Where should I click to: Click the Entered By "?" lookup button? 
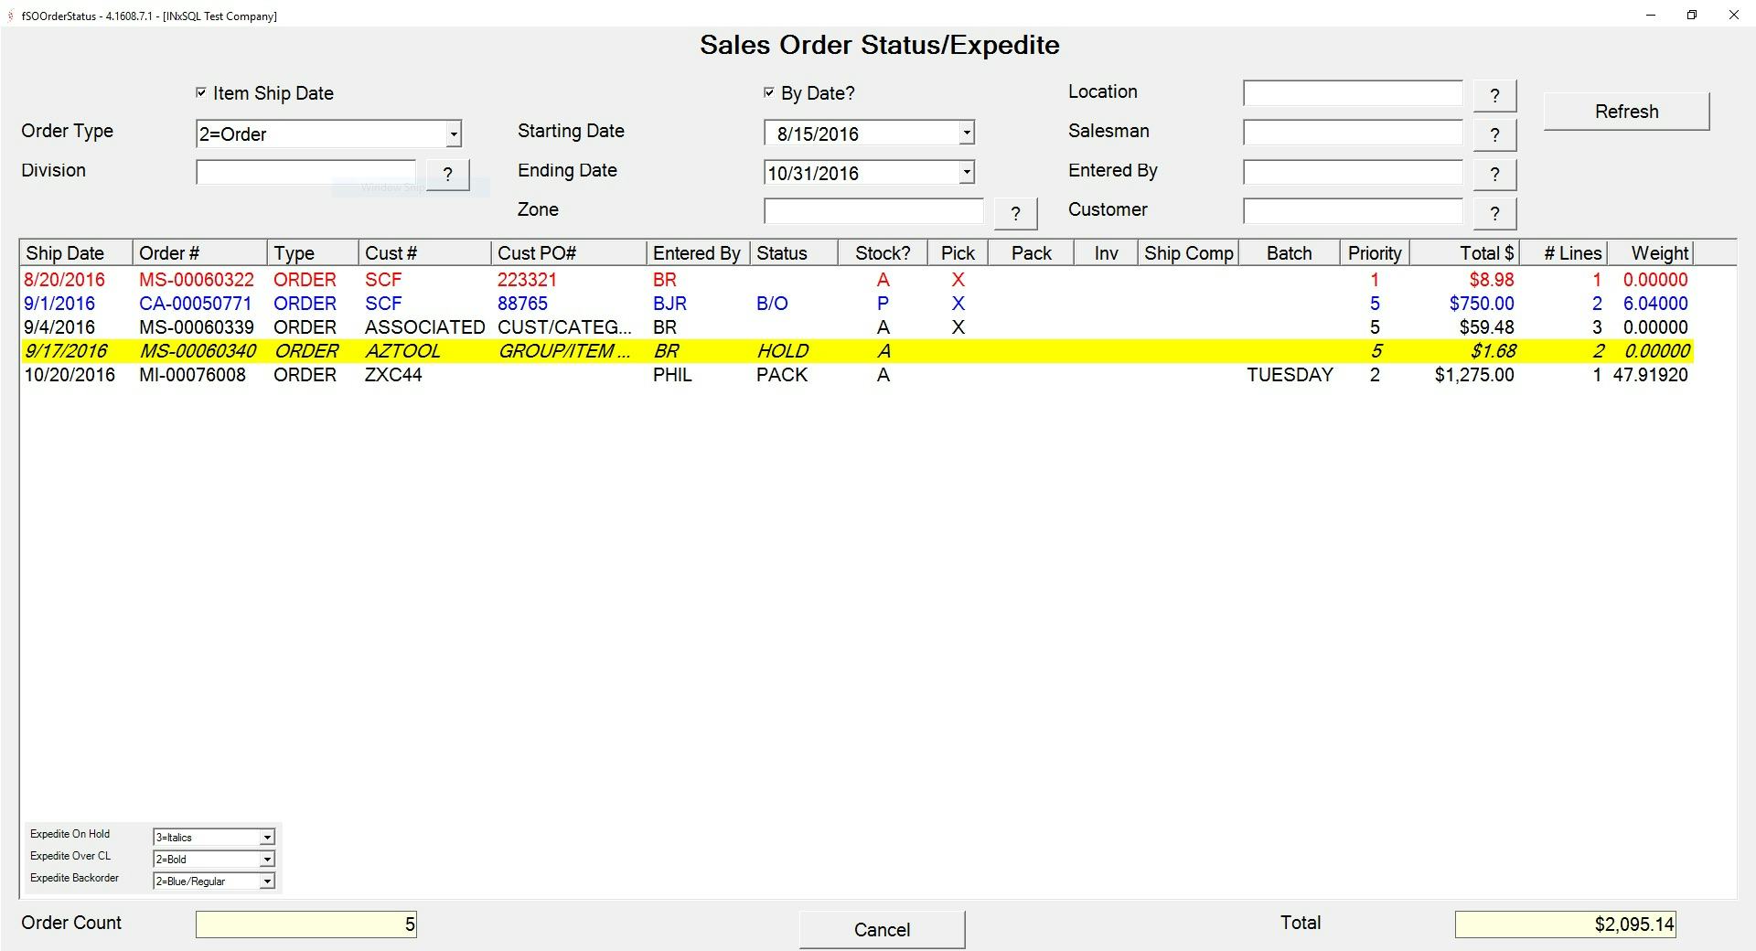[1494, 173]
